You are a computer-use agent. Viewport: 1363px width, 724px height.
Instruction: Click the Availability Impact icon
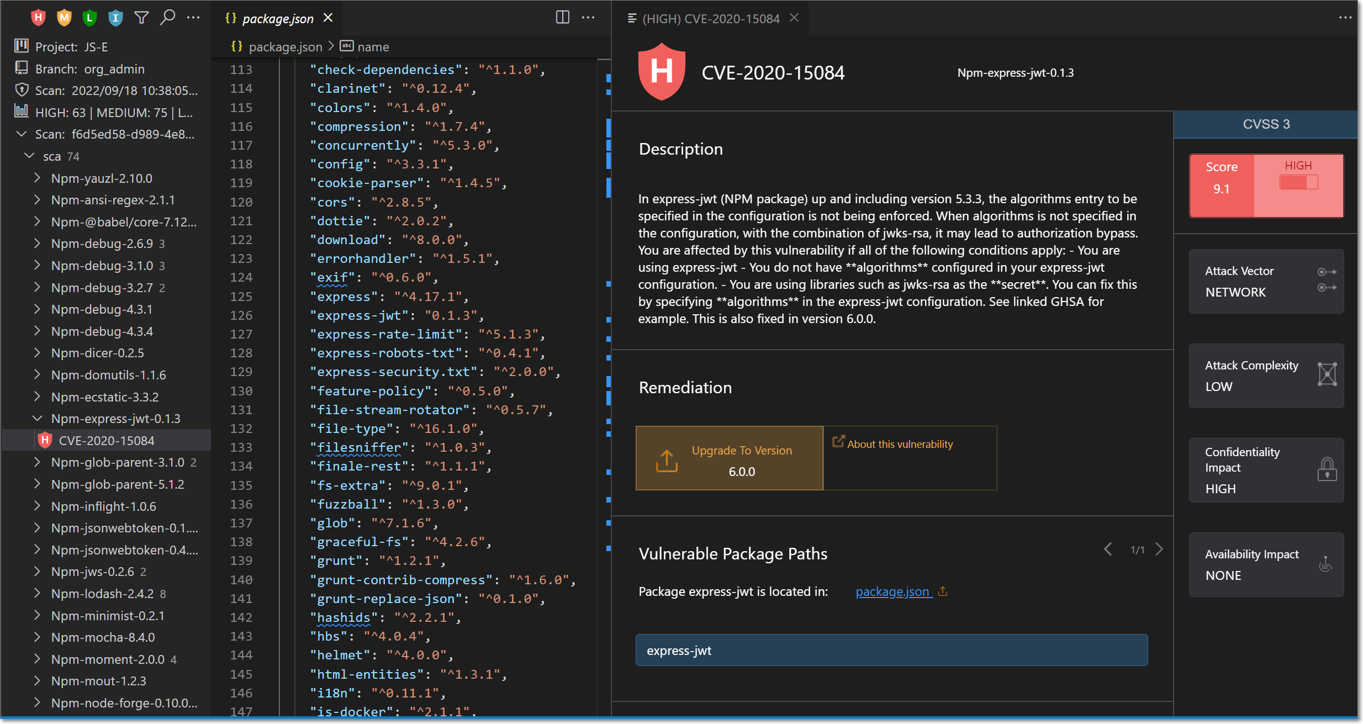pos(1325,563)
